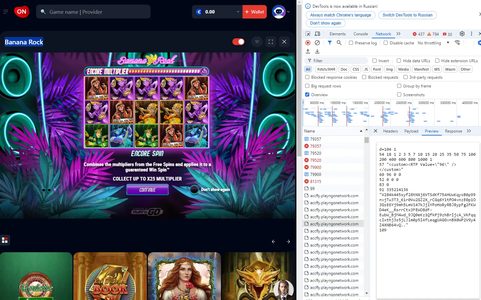Close the Banana Rock game panel
The image size is (481, 300).
pyautogui.click(x=284, y=42)
